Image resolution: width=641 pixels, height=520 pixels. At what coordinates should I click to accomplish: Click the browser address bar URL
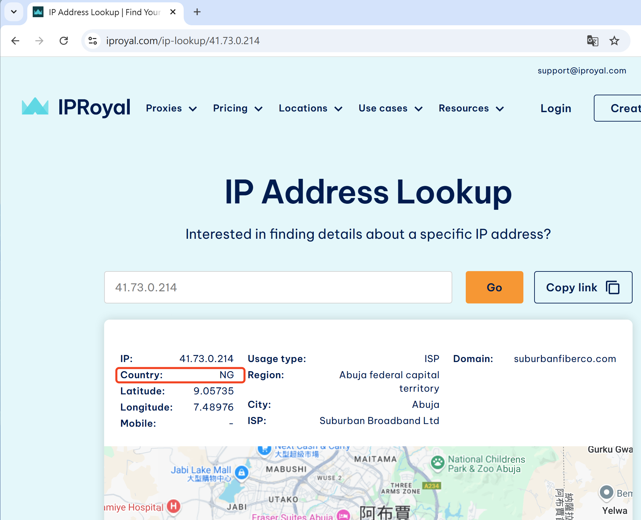point(183,41)
